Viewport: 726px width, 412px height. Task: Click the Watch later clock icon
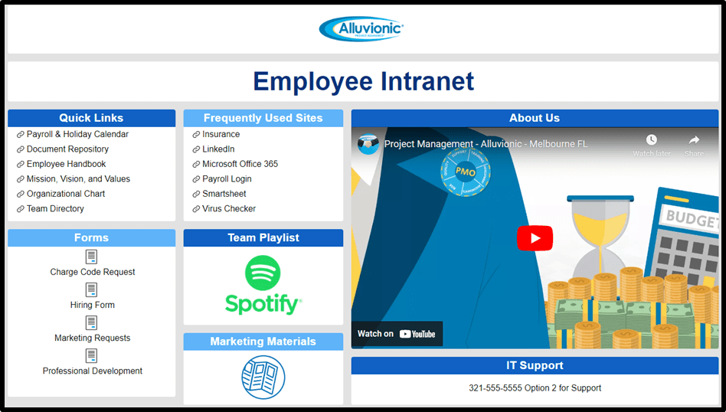[x=652, y=140]
